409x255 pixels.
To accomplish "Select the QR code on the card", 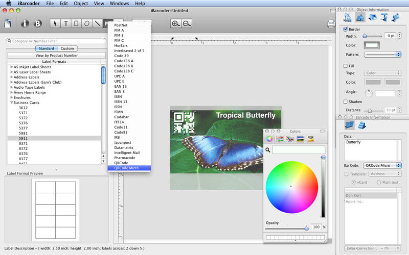I will [x=184, y=123].
